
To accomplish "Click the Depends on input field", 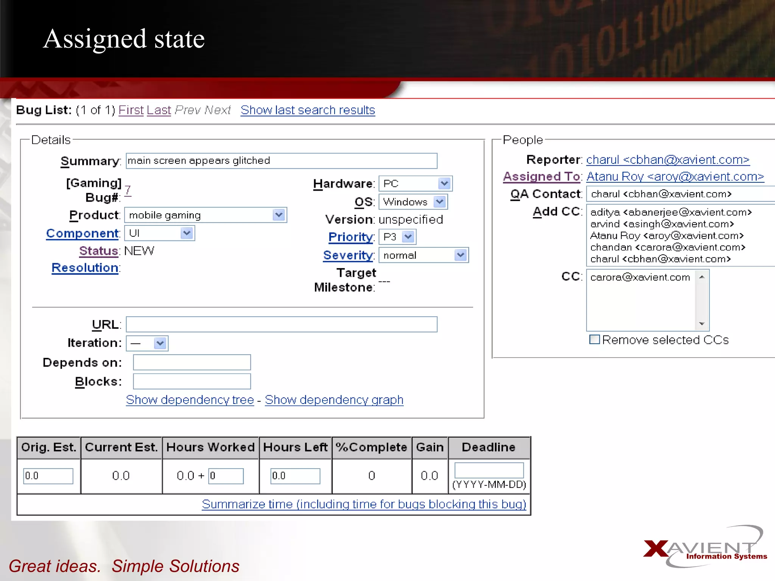I will [x=192, y=362].
